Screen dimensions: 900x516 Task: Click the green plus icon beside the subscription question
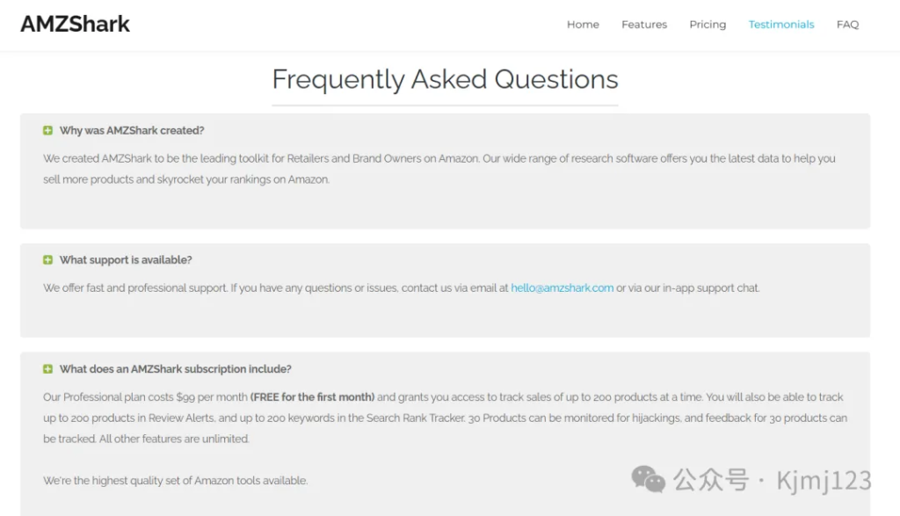pos(47,369)
